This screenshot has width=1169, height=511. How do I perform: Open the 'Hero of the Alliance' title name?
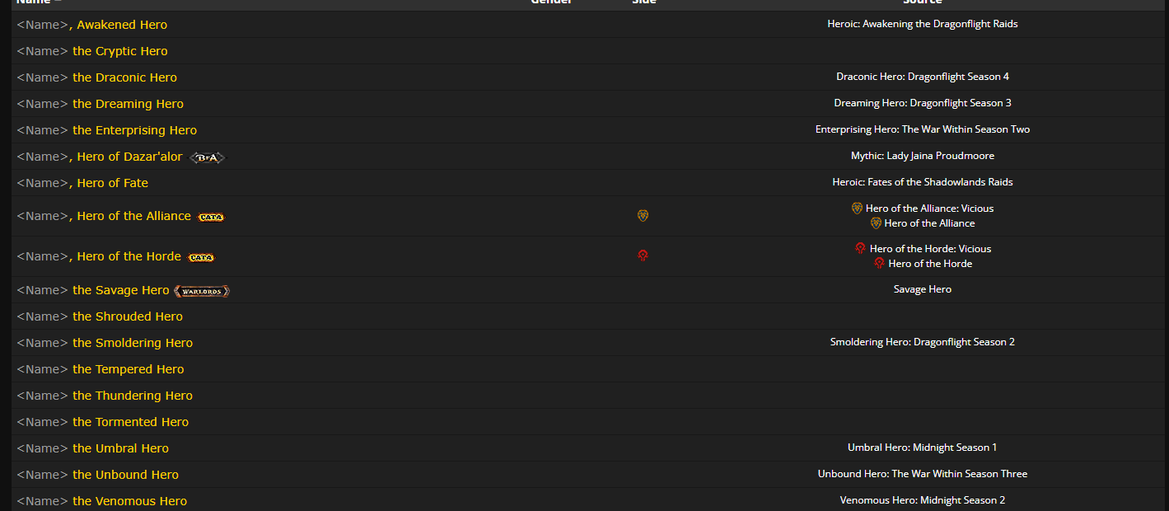coord(134,216)
